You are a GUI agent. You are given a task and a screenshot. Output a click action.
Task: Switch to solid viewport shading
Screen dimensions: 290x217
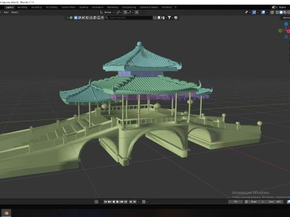[281, 12]
